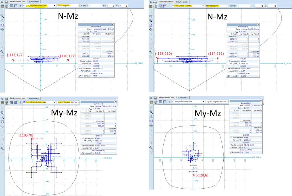Zoom in on the ULS N-Mz diagram
The height and width of the screenshot is (196, 292).
(x=151, y=16)
